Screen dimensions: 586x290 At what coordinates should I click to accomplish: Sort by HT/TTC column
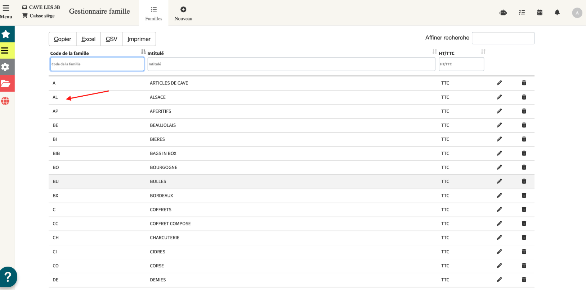(x=483, y=52)
